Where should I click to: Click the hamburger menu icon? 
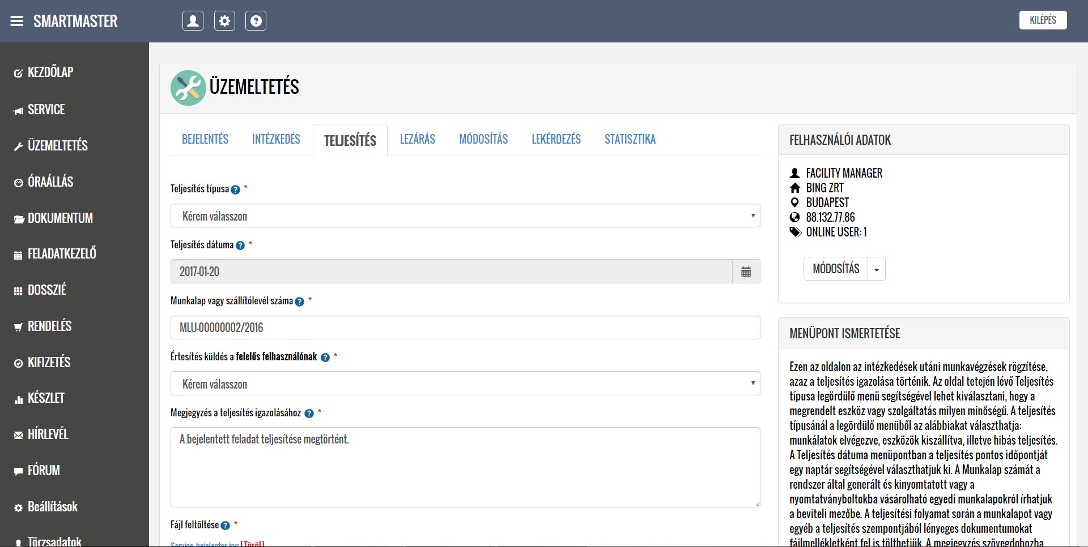tap(17, 21)
